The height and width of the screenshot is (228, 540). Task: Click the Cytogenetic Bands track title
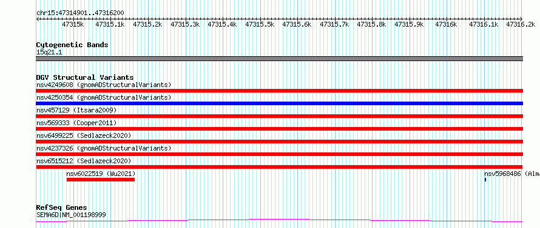click(x=72, y=45)
